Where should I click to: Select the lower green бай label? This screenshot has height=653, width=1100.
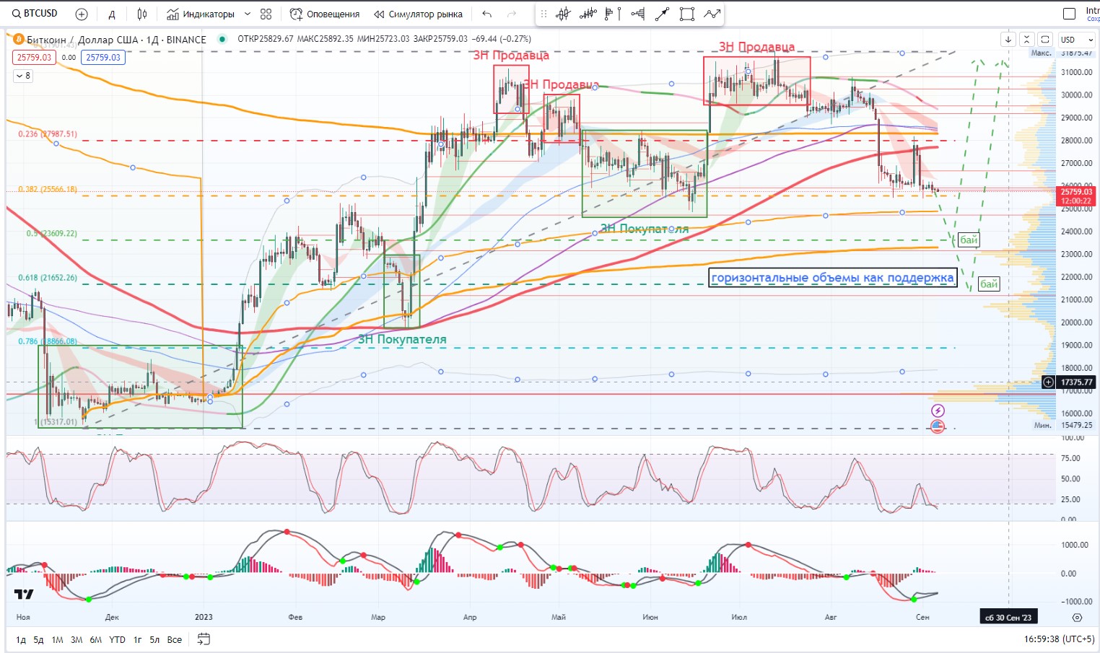click(989, 284)
